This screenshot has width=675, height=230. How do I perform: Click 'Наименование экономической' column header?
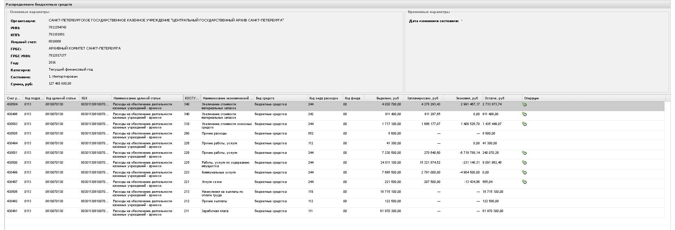click(227, 98)
